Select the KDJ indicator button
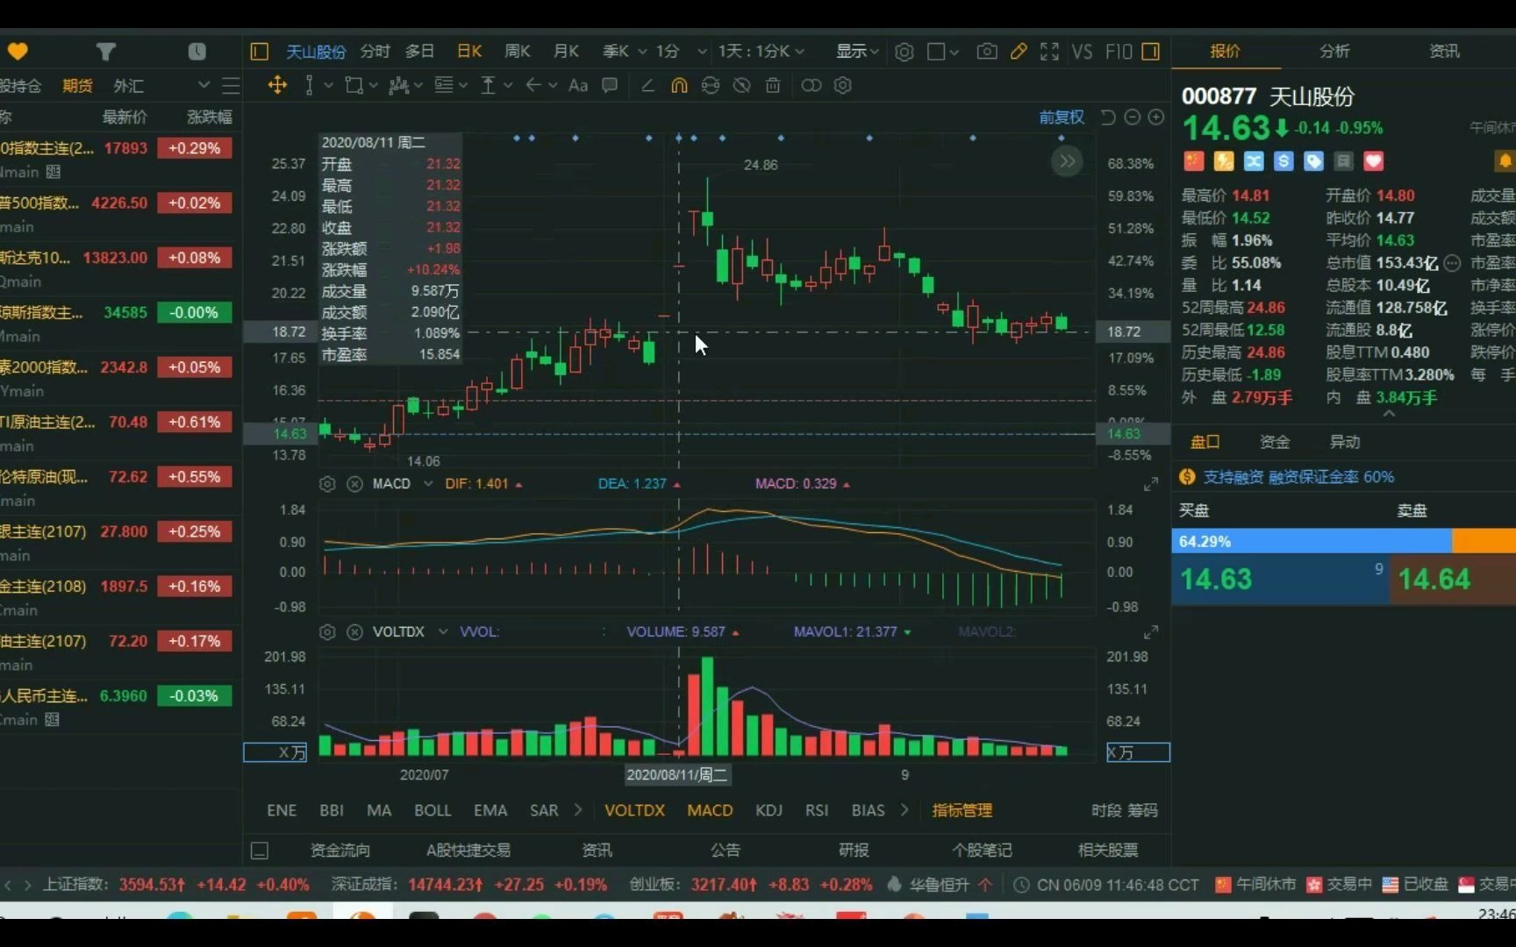This screenshot has height=947, width=1516. pyautogui.click(x=769, y=811)
